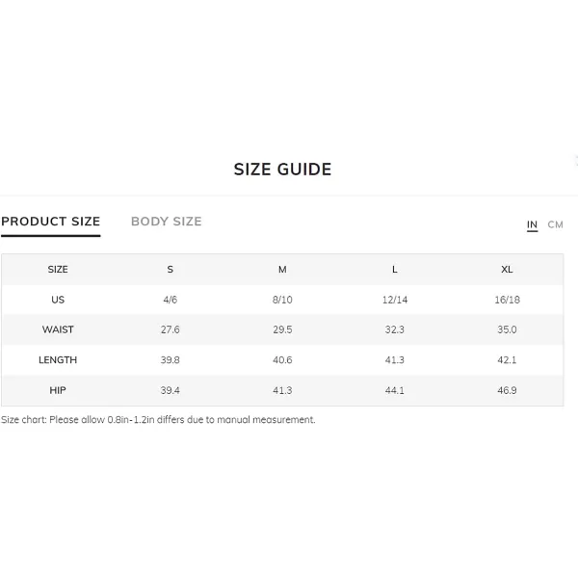Click the 42.1 length value for XL
This screenshot has height=578, width=578.
tap(507, 359)
